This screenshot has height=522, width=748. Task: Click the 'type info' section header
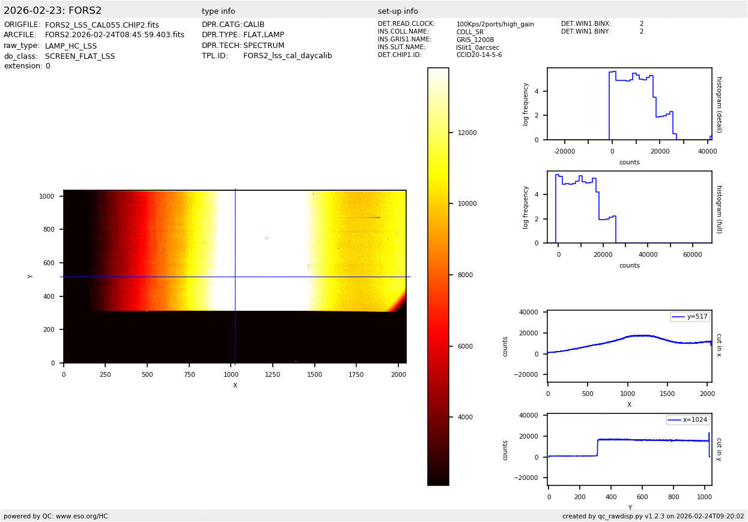tap(218, 11)
